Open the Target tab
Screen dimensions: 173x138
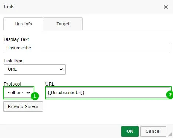(63, 24)
